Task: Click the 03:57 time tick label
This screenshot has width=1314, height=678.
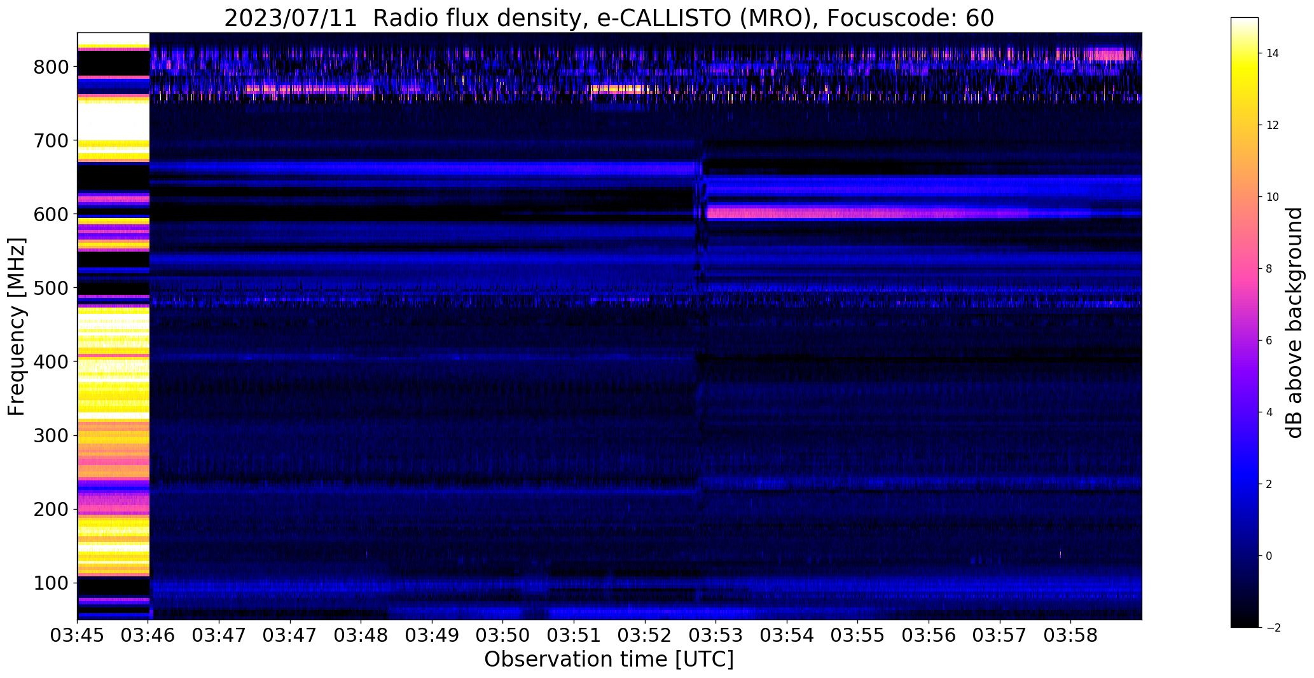Action: [x=1000, y=635]
